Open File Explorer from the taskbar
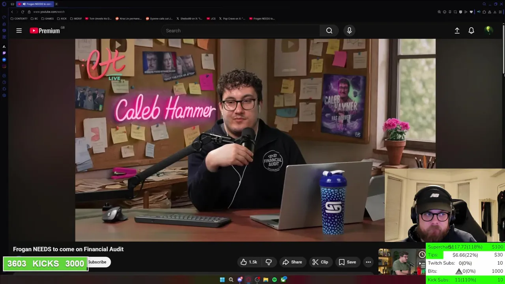 pyautogui.click(x=266, y=280)
